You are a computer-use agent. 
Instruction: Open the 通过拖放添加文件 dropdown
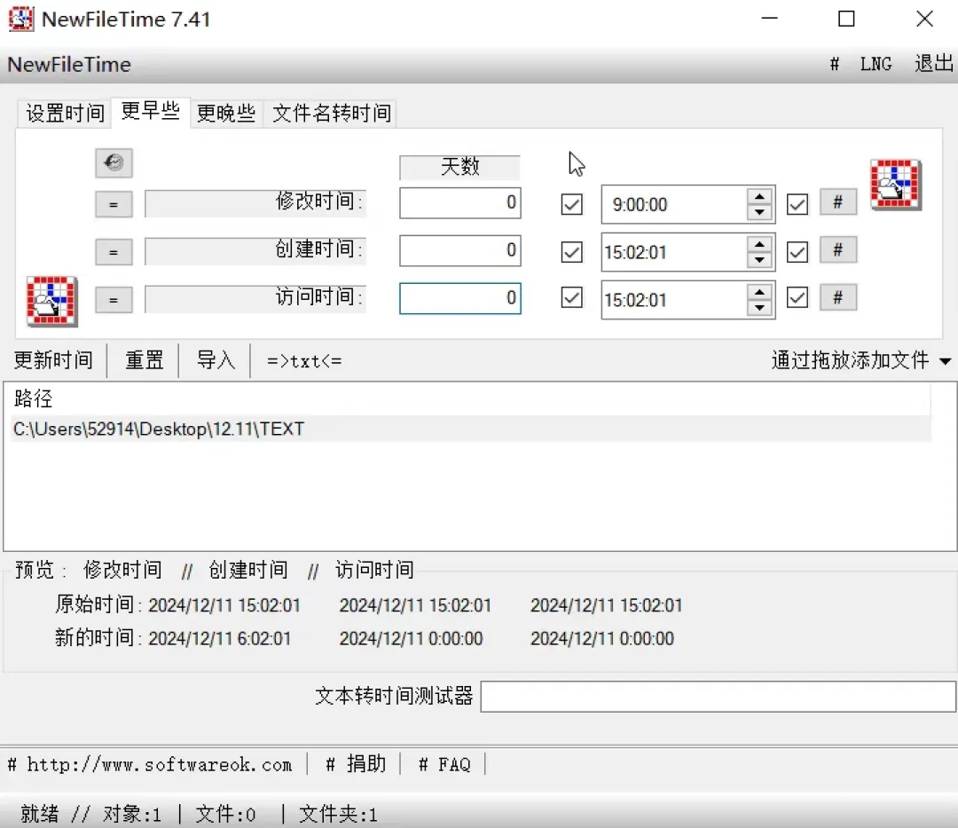tap(860, 360)
